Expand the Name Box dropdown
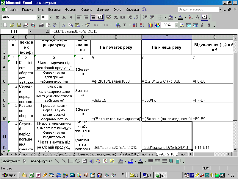Screen dimensions: 238x179 30,32
